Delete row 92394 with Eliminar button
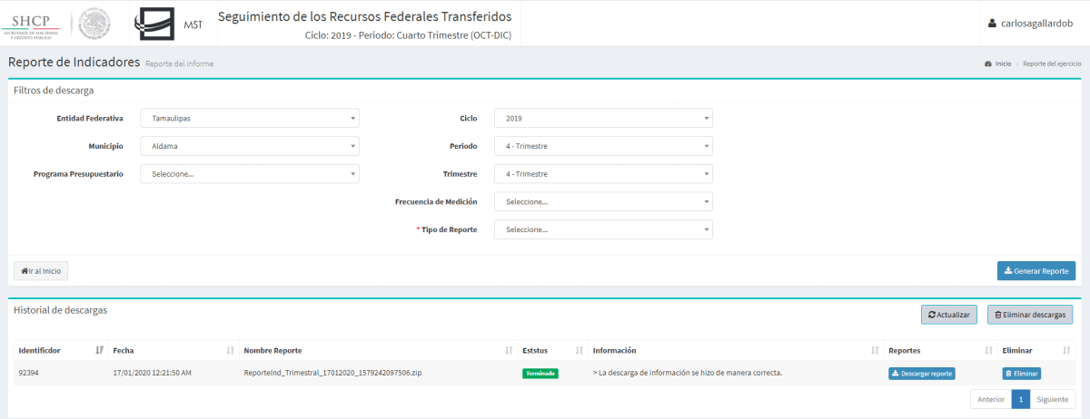1090x419 pixels. pyautogui.click(x=1021, y=373)
